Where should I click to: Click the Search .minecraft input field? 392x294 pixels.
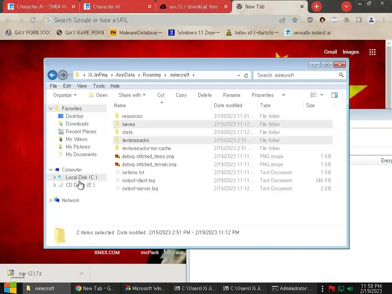pos(297,75)
